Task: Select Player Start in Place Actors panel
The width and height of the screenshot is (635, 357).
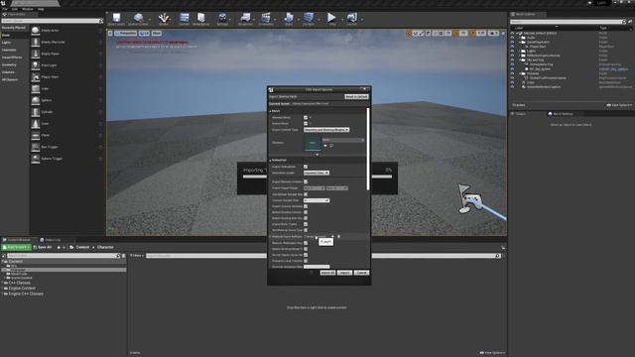Action: 50,77
